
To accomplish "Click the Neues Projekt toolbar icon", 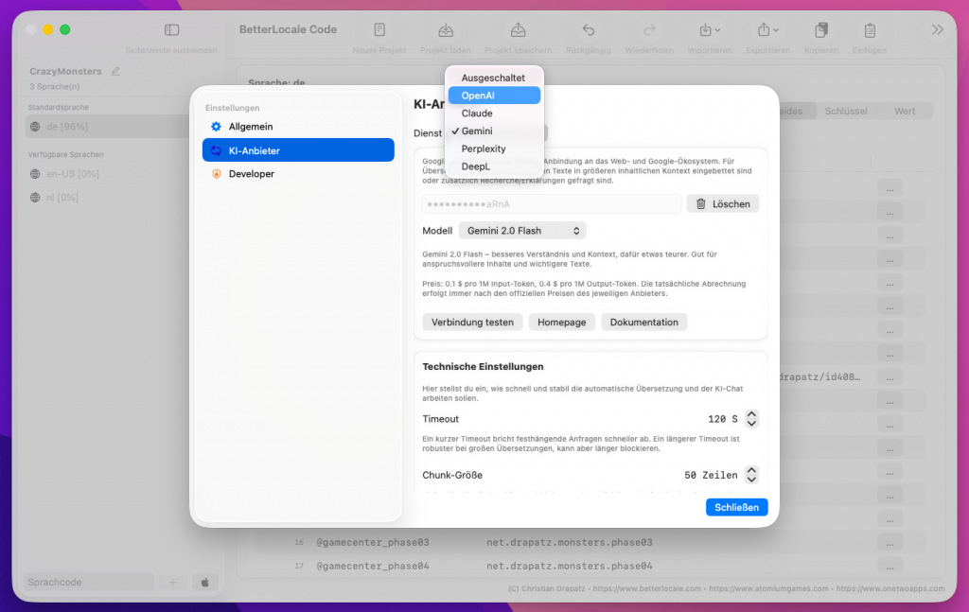I will point(379,30).
